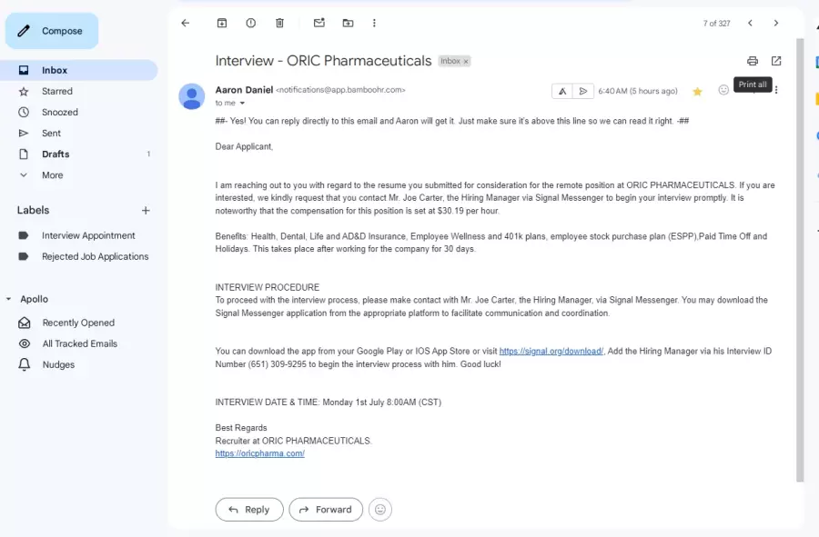Screen dimensions: 819x537
Task: Open the toolbar three-dot More menu
Action: click(374, 23)
